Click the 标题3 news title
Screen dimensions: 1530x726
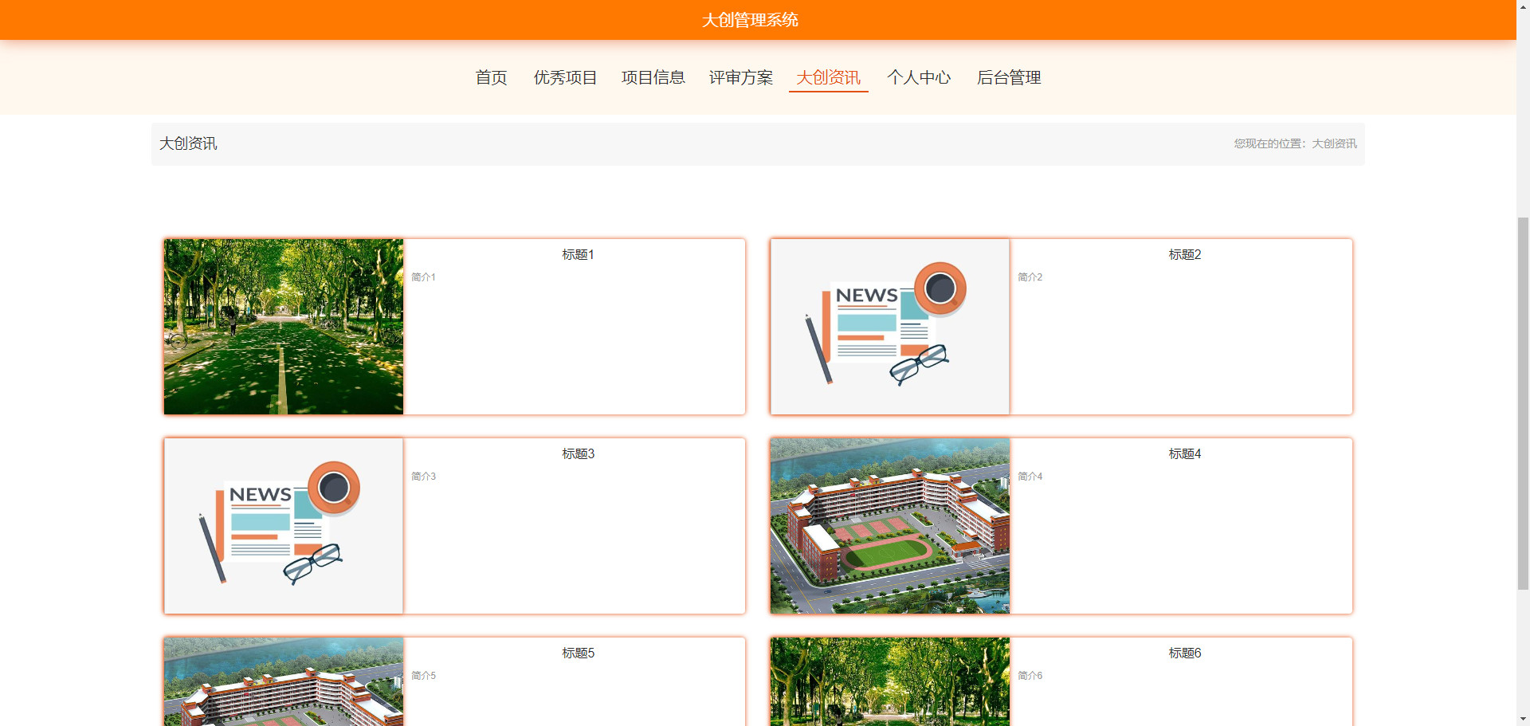pyautogui.click(x=578, y=453)
